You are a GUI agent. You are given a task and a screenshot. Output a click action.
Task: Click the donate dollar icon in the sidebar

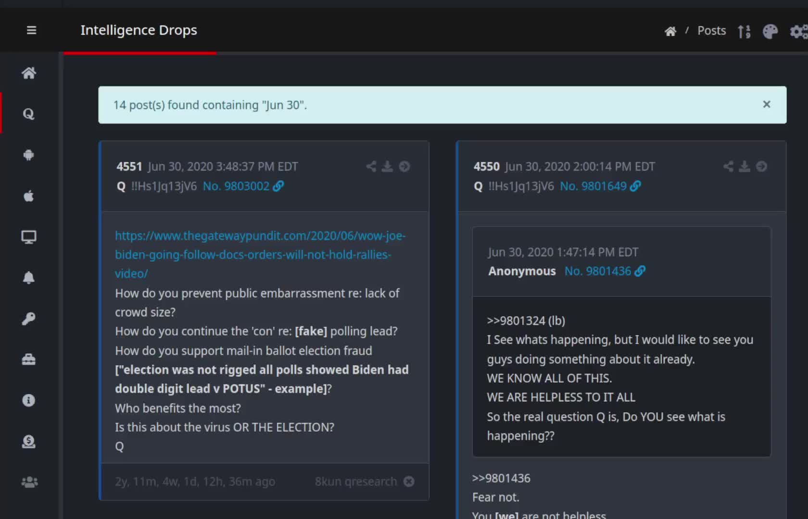tap(29, 441)
